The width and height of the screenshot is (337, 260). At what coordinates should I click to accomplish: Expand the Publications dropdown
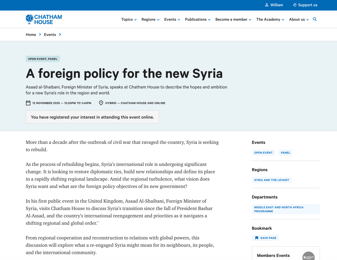tap(198, 19)
